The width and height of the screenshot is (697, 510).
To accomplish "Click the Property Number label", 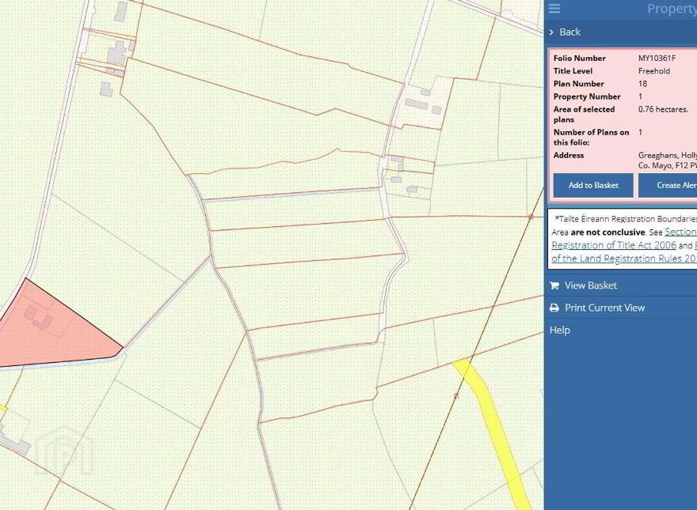I will (x=587, y=96).
